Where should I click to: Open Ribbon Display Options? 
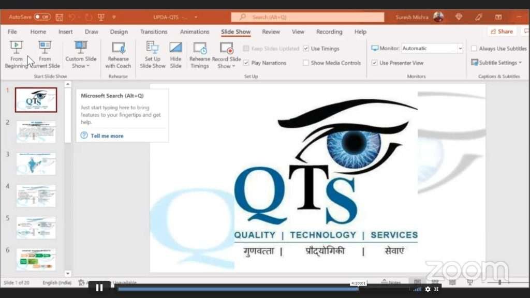[498, 17]
